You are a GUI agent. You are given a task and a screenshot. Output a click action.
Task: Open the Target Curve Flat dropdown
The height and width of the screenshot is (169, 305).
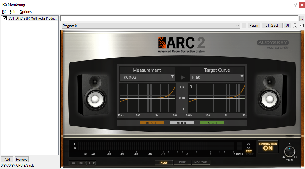point(217,77)
